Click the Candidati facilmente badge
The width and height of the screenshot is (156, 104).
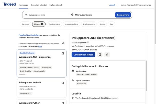click(x=27, y=53)
